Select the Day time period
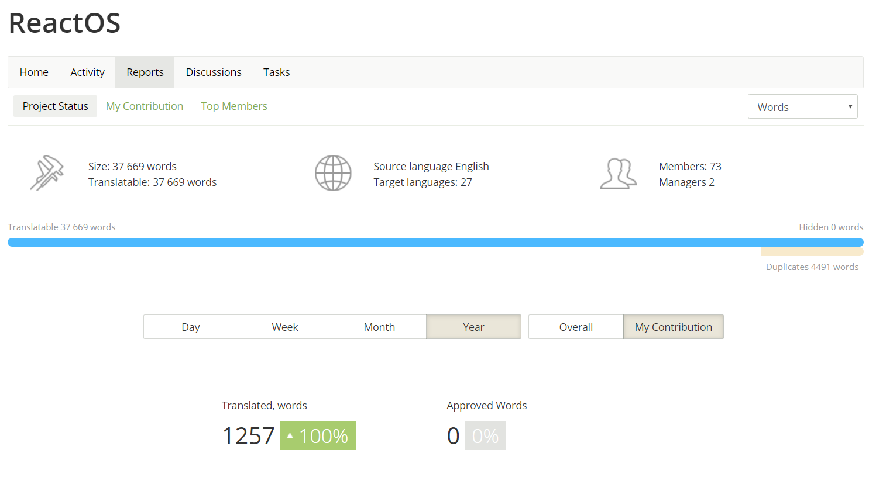 point(191,327)
